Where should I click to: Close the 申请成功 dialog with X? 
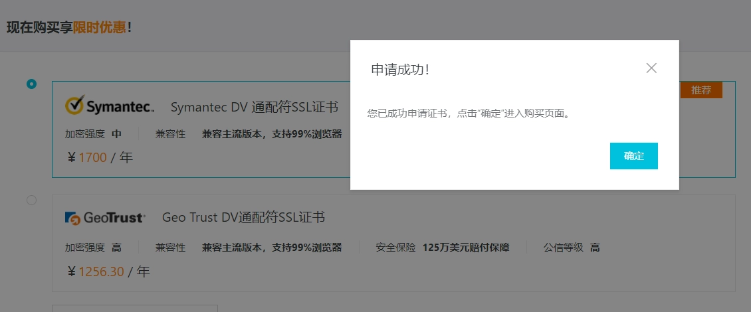(651, 68)
